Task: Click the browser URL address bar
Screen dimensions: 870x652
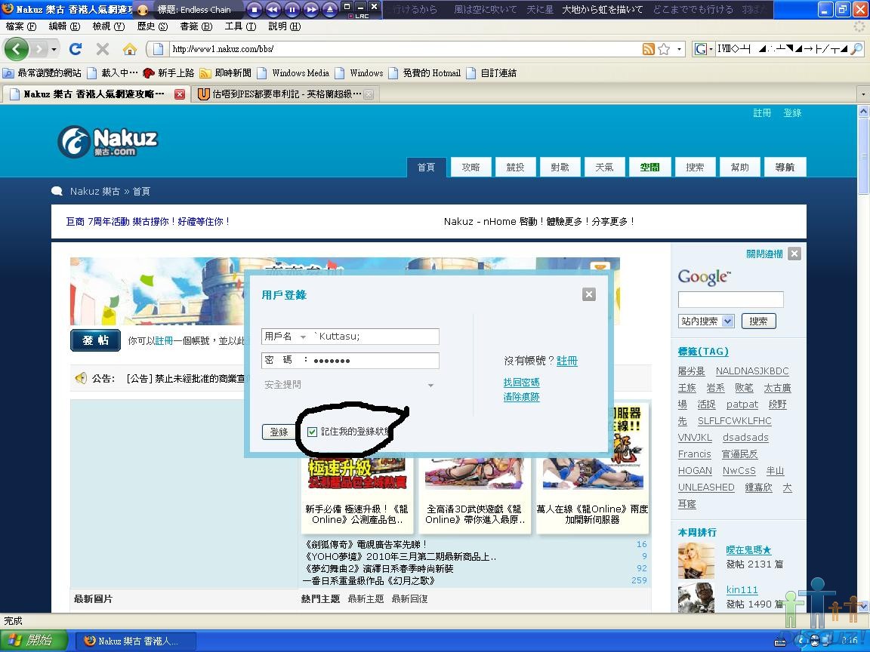Action: [x=405, y=49]
